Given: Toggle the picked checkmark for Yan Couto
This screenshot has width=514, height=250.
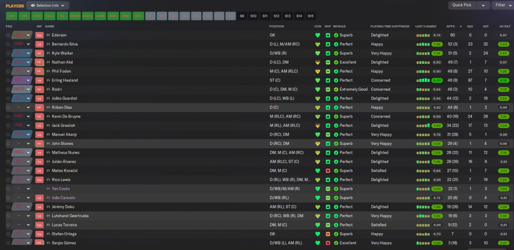Looking at the screenshot, I should click(x=8, y=189).
